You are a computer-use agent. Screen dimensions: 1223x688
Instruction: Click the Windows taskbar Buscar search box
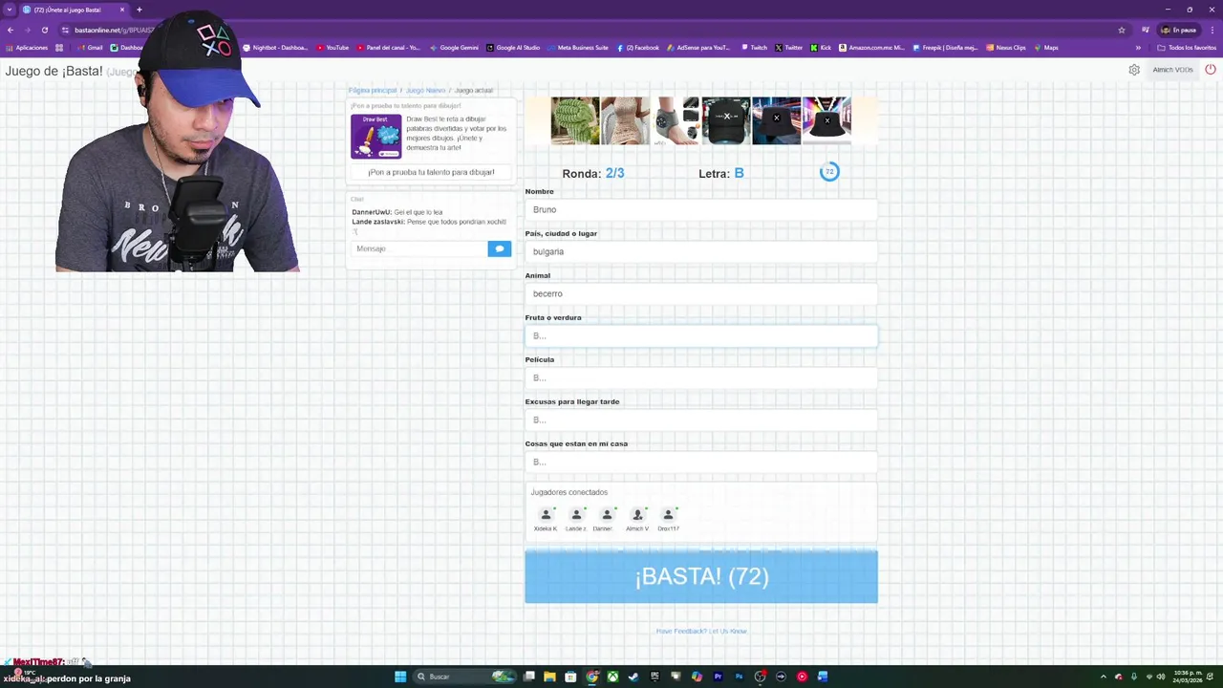[x=464, y=677]
